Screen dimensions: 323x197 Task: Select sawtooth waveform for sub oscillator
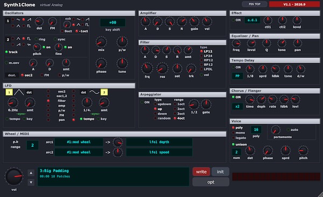coord(82,19)
